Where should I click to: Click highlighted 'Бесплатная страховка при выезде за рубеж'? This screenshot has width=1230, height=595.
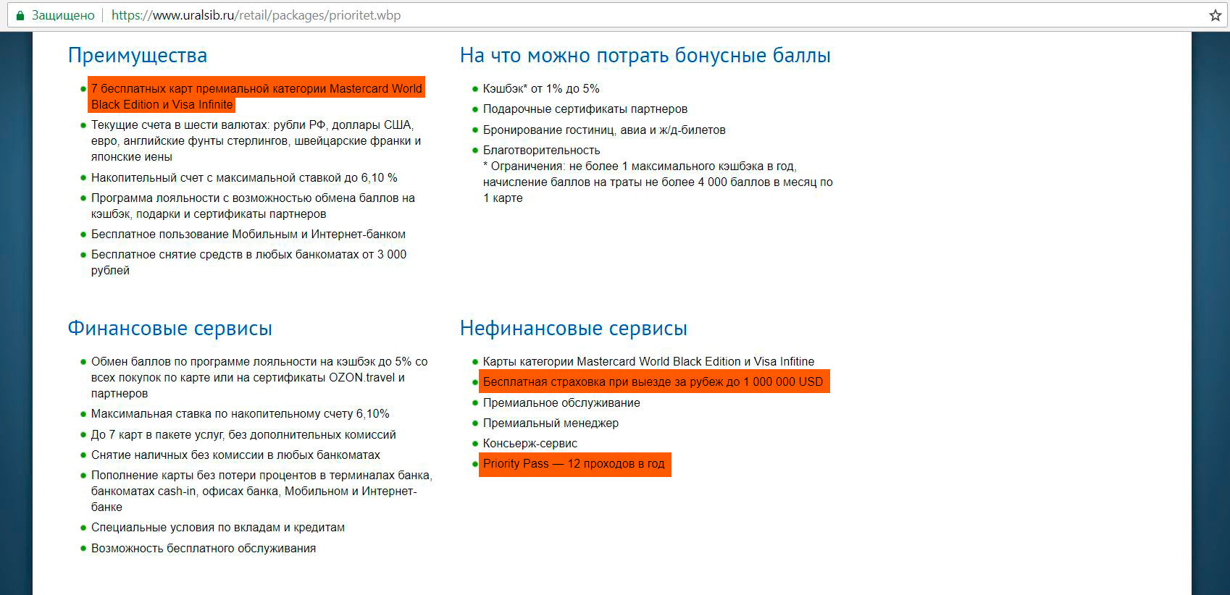[x=653, y=381]
